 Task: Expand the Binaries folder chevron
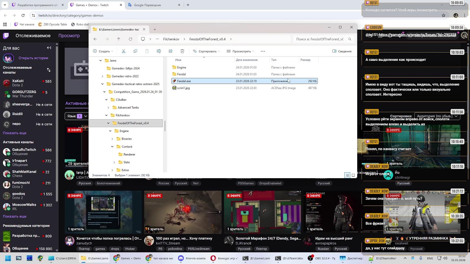(112, 139)
